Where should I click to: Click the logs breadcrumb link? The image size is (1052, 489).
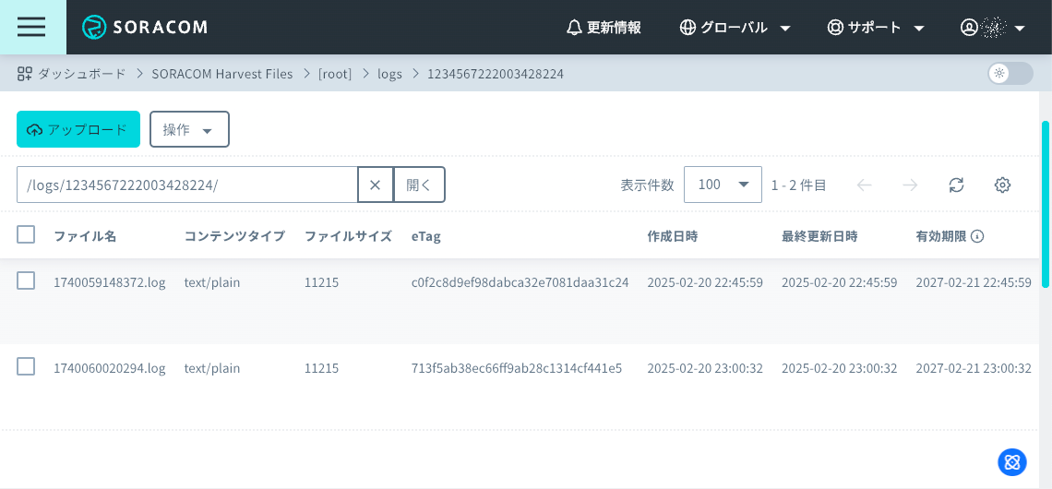[x=389, y=74]
